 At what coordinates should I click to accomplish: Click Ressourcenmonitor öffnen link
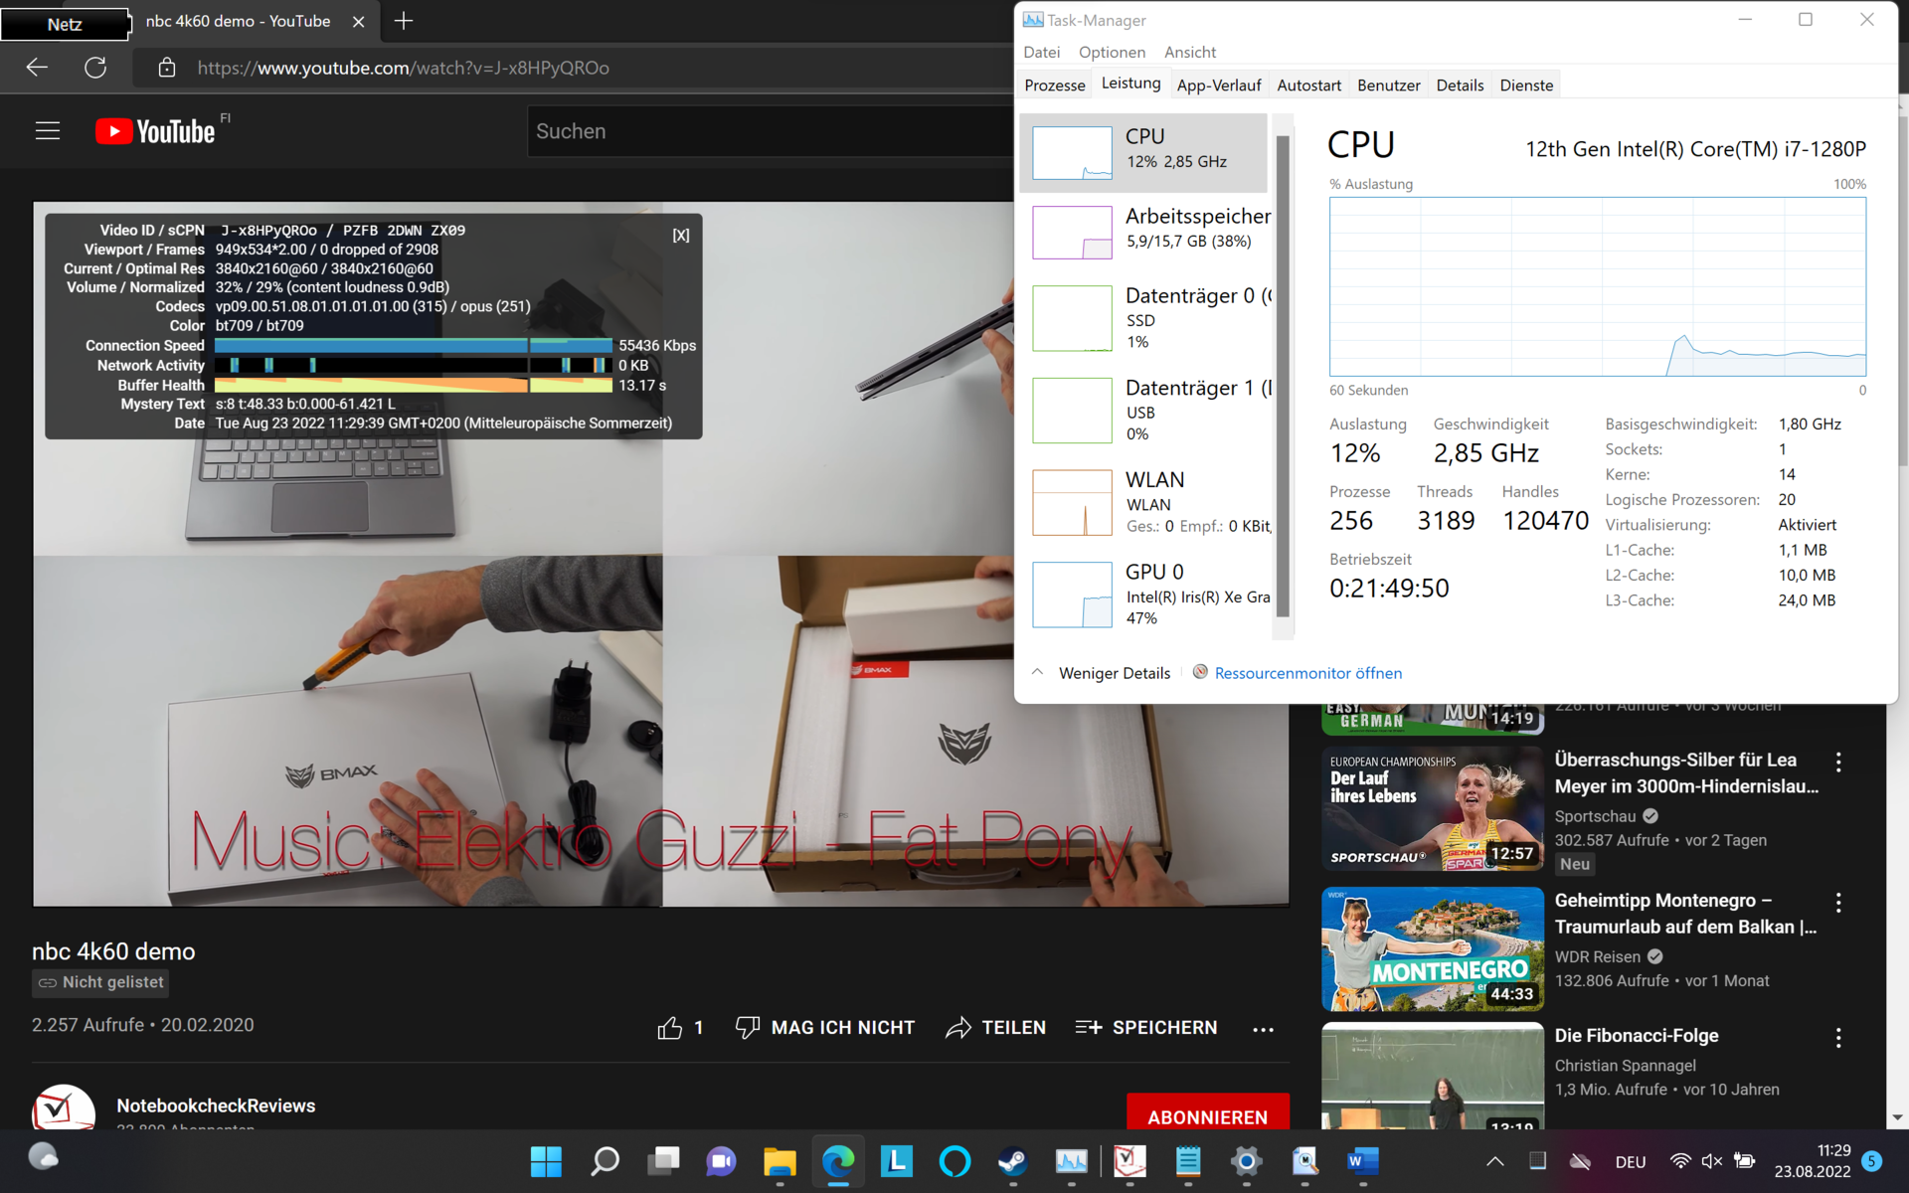coord(1307,673)
